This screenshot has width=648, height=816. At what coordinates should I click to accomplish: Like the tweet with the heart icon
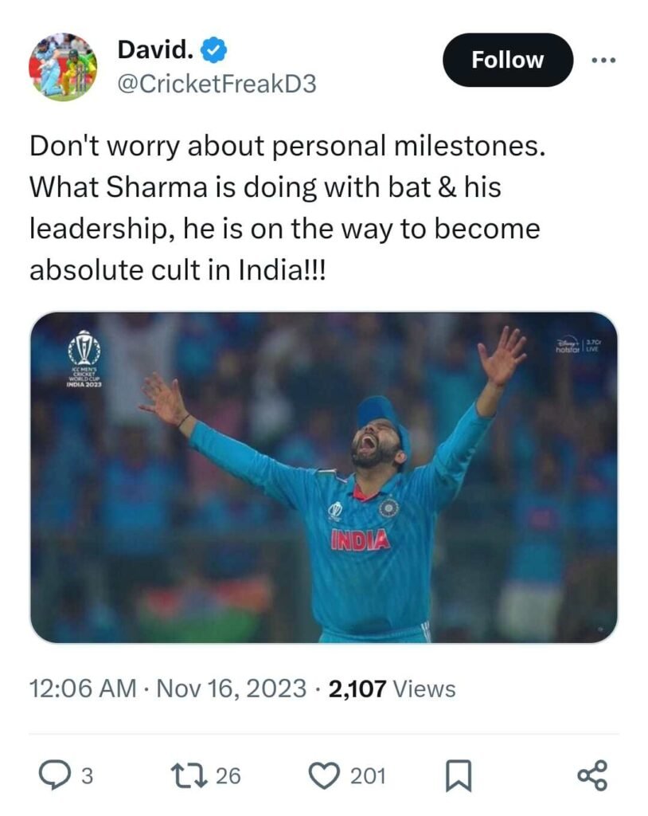324,775
